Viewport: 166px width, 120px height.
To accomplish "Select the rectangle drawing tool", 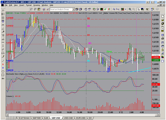I will pyautogui.click(x=3, y=75).
